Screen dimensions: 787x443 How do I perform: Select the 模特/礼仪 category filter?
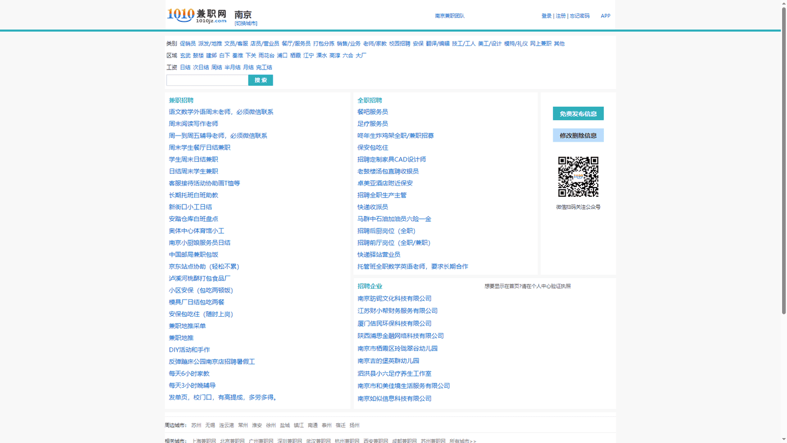[516, 44]
